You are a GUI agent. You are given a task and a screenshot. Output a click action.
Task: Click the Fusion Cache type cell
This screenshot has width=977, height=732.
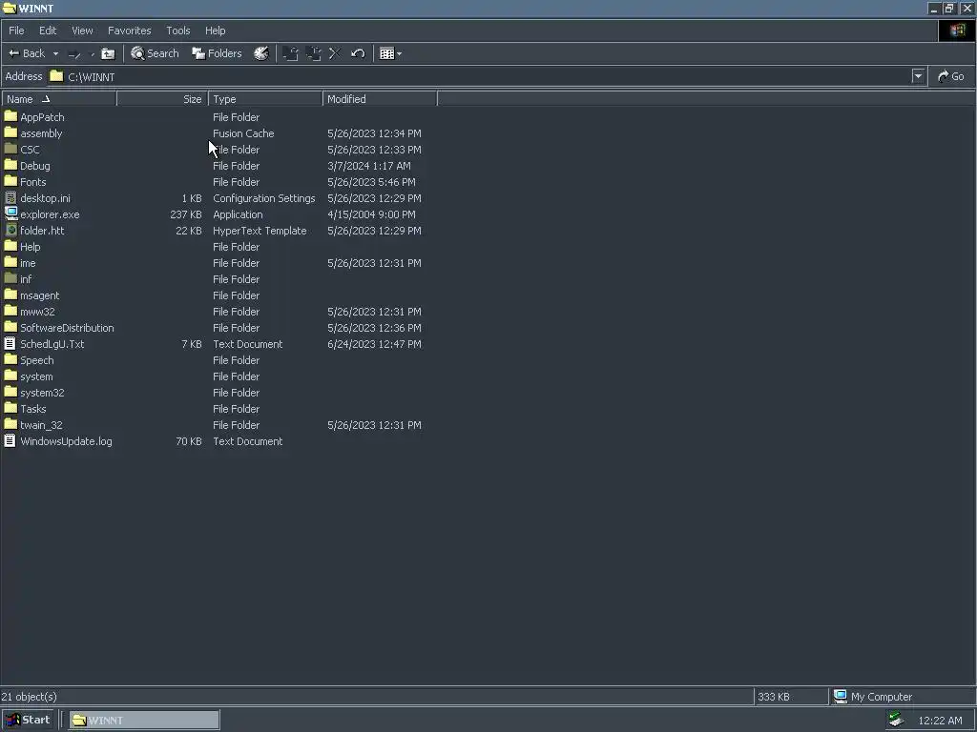click(x=243, y=133)
